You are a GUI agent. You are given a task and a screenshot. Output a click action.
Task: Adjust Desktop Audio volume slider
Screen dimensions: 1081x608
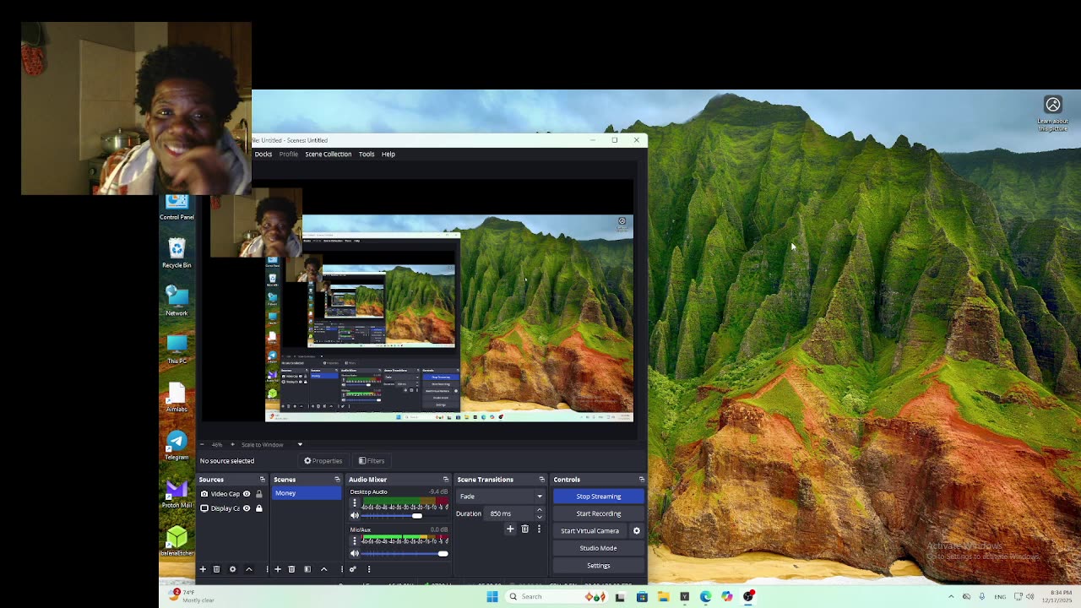404,515
